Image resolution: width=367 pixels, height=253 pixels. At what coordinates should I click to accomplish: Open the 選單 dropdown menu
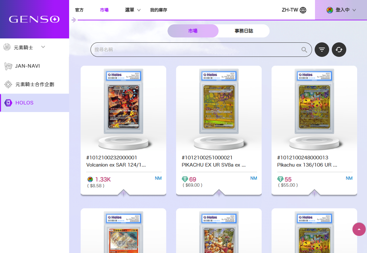point(133,10)
